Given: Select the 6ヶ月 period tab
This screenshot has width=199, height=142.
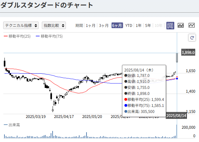Looking at the screenshot, I should pyautogui.click(x=117, y=26).
